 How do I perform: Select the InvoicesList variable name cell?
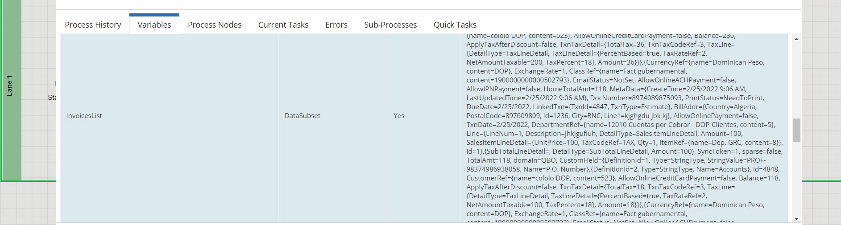tap(170, 116)
